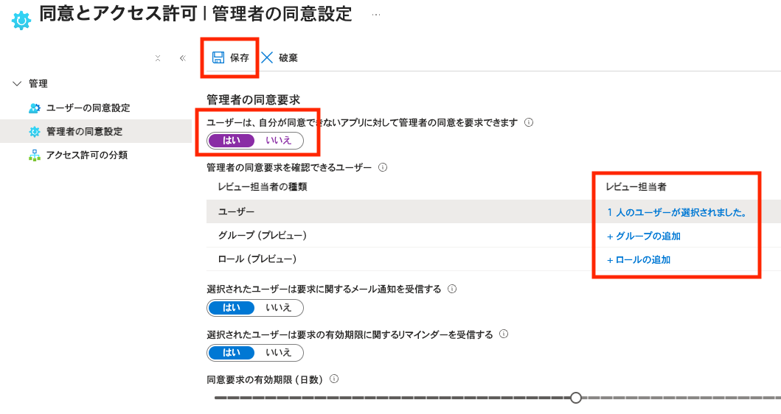
Task: Click the consent expiration days slider handle
Action: pos(576,398)
